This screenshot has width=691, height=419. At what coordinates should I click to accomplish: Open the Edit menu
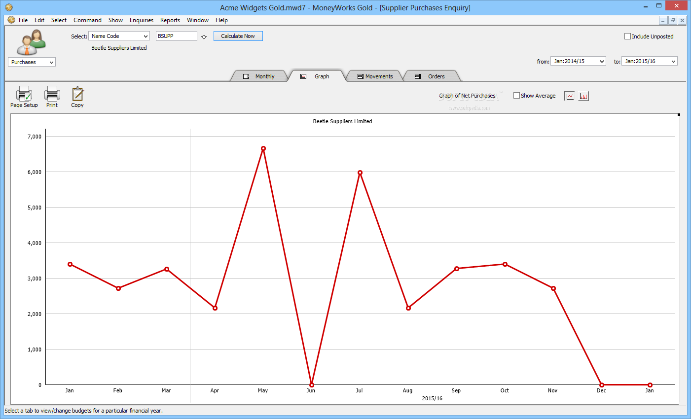click(39, 20)
